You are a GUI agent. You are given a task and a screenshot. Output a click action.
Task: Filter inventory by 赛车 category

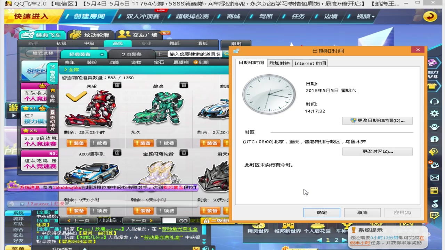point(70,62)
